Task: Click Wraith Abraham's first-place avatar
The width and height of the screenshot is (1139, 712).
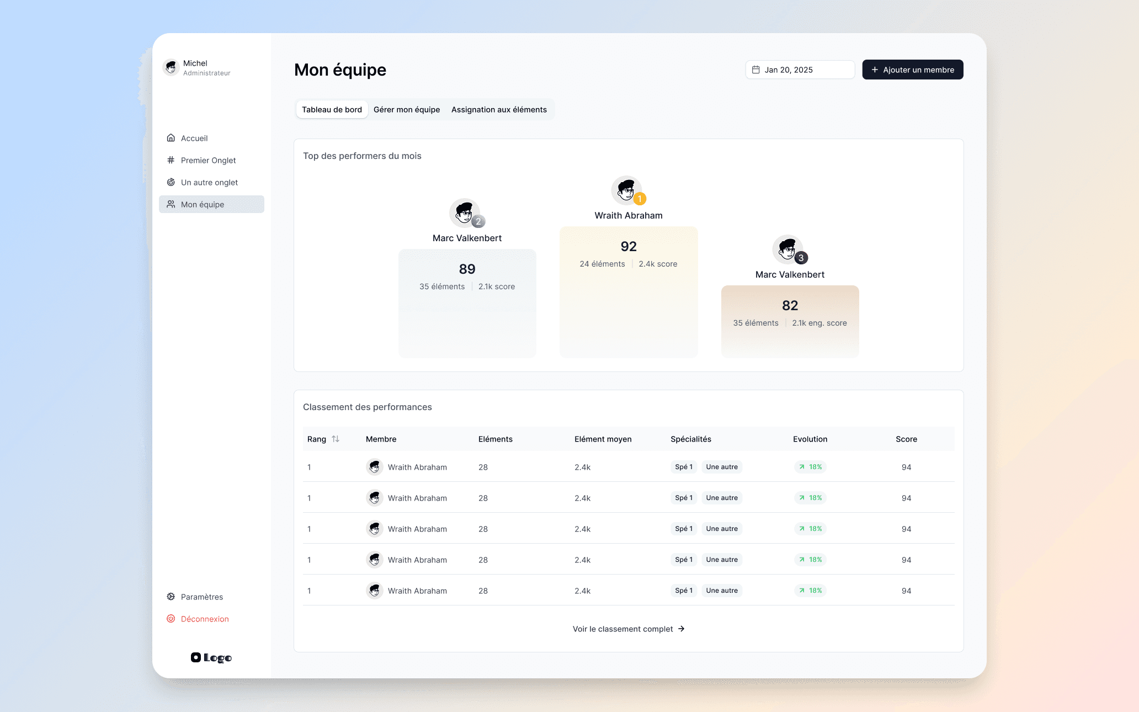Action: click(x=626, y=190)
